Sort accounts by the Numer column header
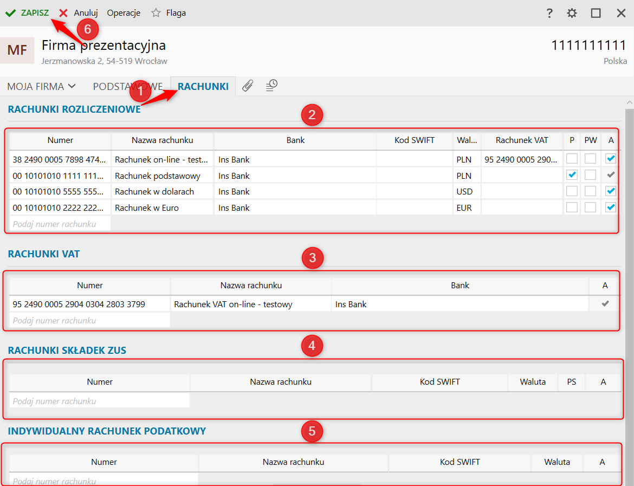 60,140
